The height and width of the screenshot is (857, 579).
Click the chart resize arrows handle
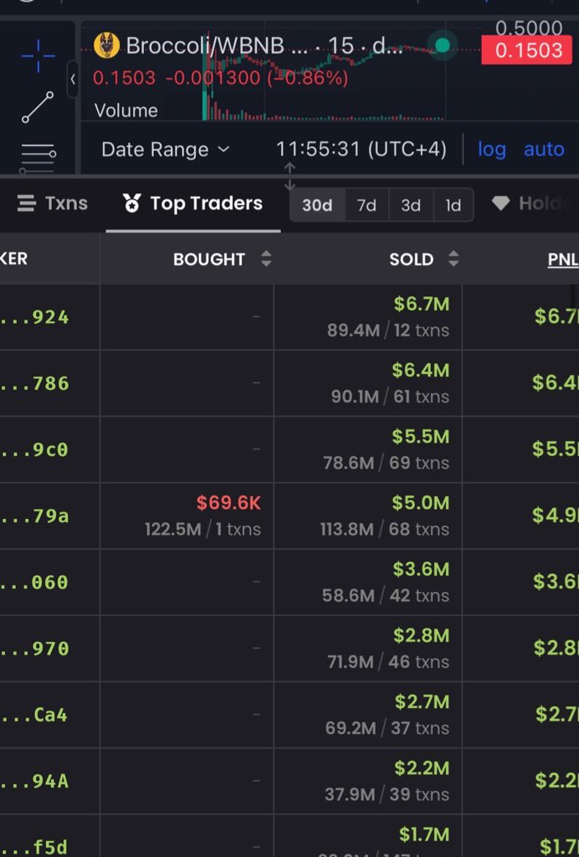click(290, 176)
